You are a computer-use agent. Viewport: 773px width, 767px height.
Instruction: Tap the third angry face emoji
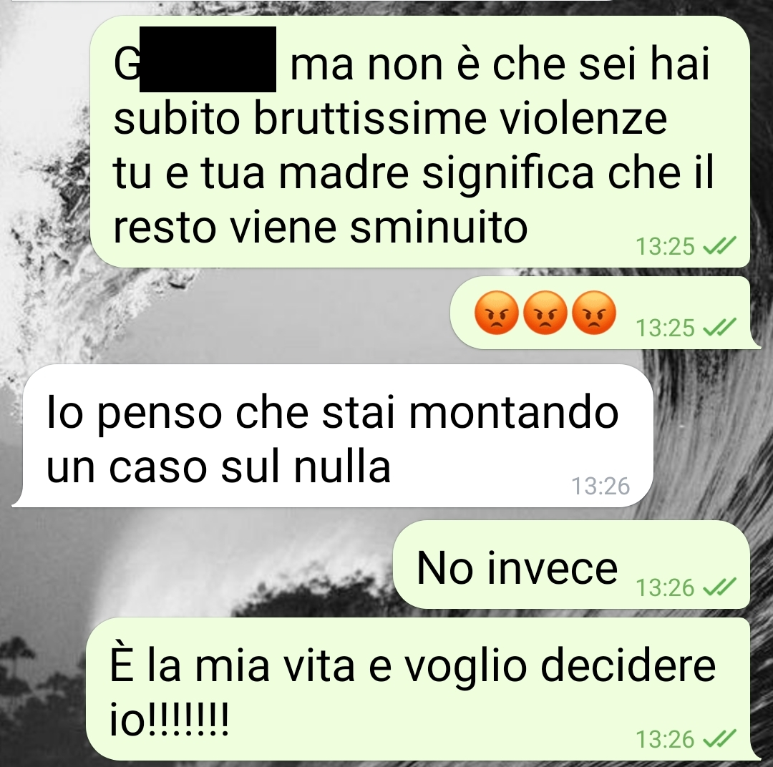coord(594,313)
